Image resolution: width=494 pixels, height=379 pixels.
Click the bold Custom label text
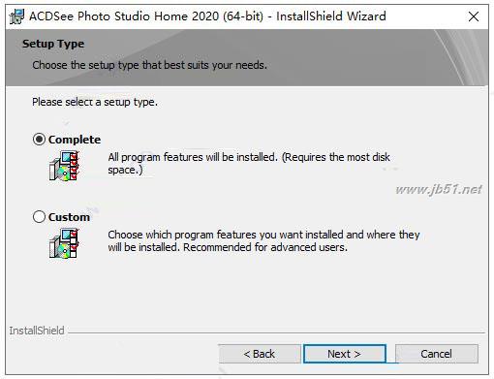click(x=69, y=217)
